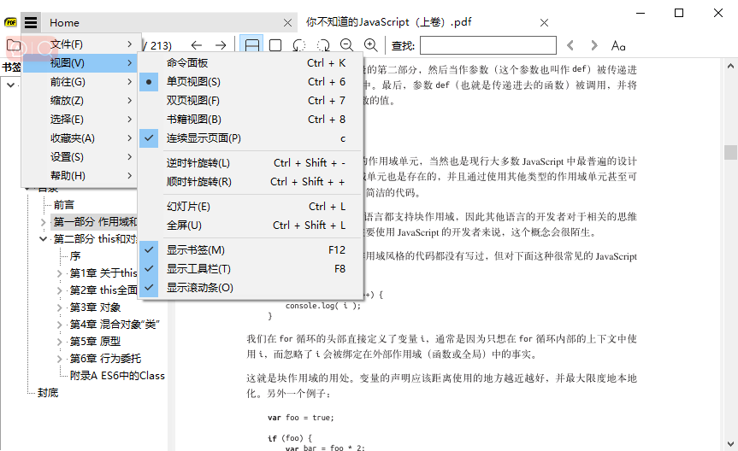The height and width of the screenshot is (451, 738).
Task: Expand 第3章 对象 bookmark
Action: (59, 307)
